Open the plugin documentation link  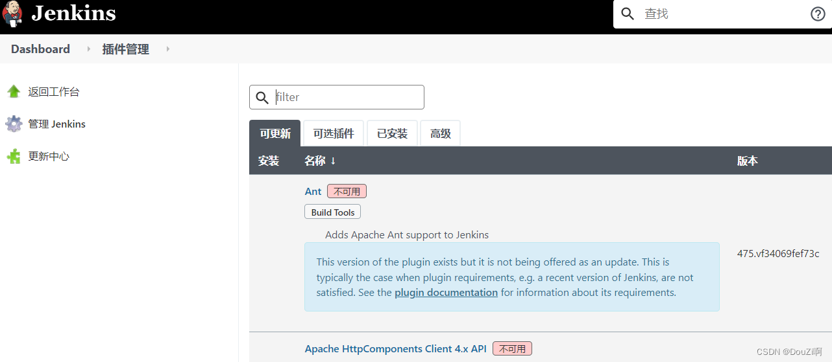pyautogui.click(x=447, y=293)
